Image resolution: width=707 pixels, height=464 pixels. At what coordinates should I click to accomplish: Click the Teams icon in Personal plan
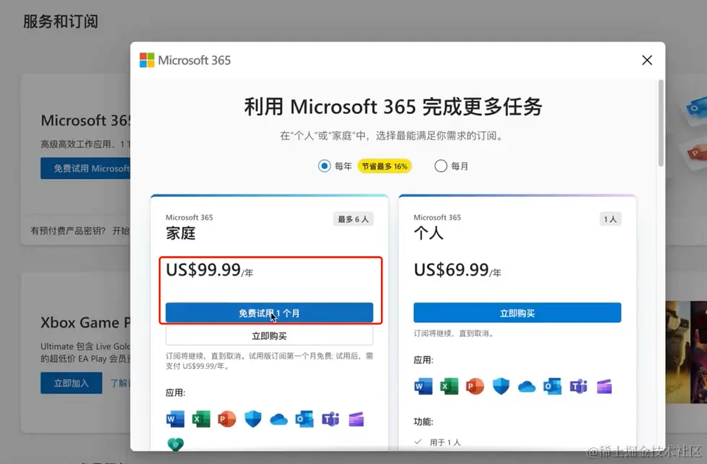click(x=579, y=387)
